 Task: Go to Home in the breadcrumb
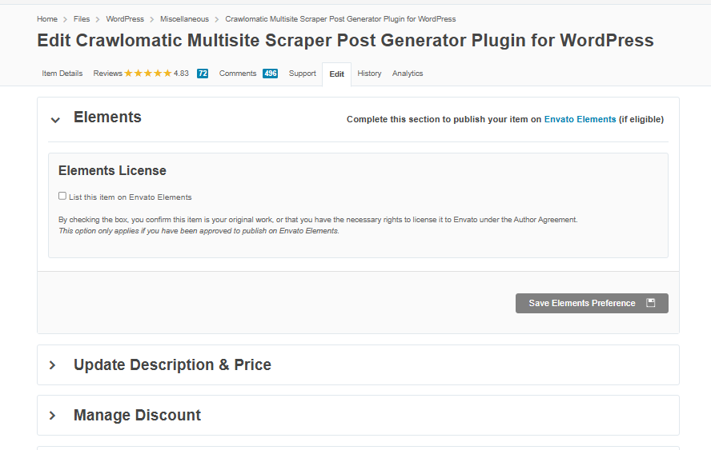click(x=47, y=19)
